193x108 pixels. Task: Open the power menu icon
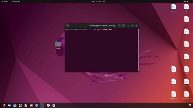pos(190,1)
